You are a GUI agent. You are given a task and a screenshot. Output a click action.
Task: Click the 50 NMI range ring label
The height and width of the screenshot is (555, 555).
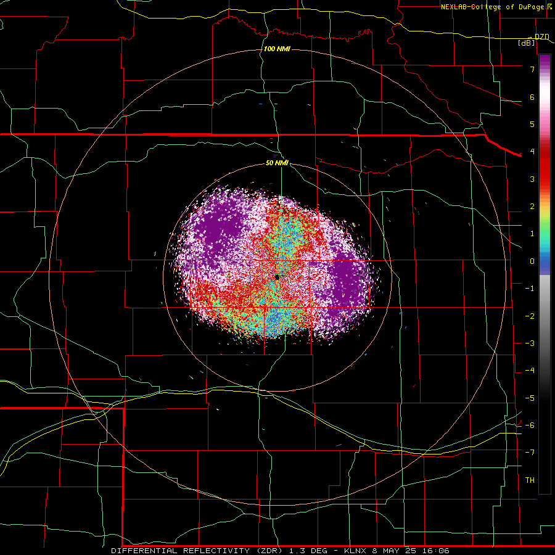277,163
